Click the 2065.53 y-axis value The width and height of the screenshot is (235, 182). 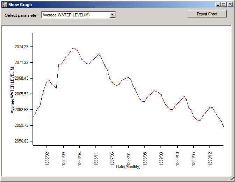tap(21, 94)
